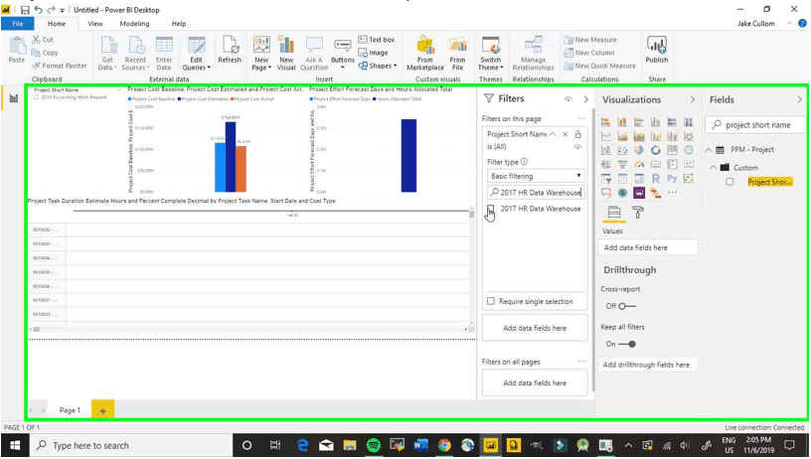
Task: Check the 2017 HR Data Warehouse filter value
Action: (x=491, y=209)
